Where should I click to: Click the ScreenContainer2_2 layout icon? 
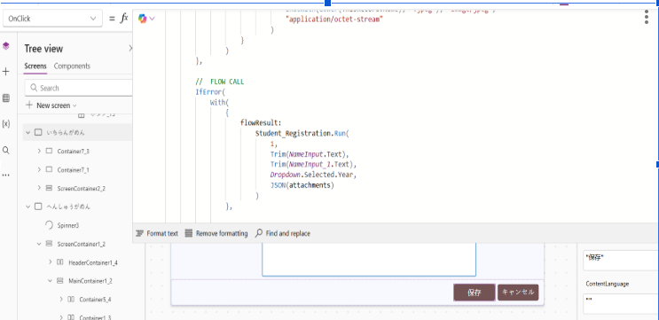(x=49, y=188)
